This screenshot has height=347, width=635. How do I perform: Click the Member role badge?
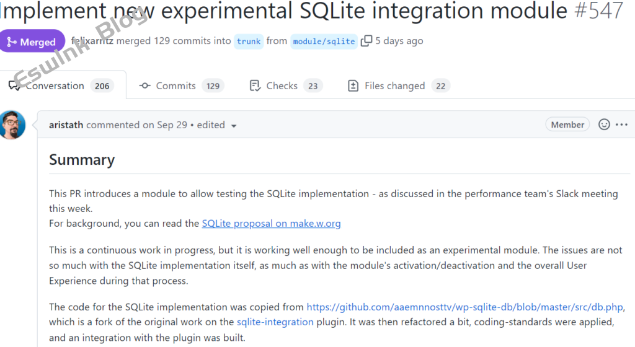tap(567, 125)
